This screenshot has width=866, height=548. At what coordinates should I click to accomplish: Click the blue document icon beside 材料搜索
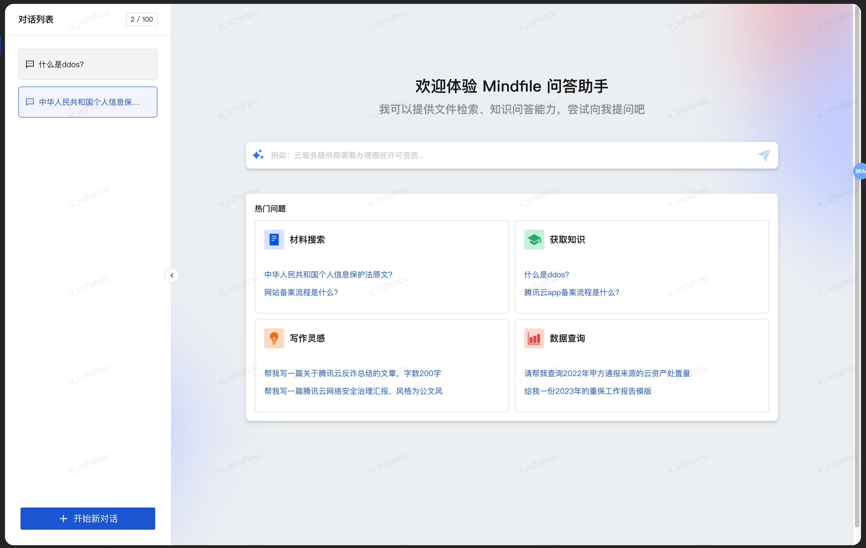274,240
